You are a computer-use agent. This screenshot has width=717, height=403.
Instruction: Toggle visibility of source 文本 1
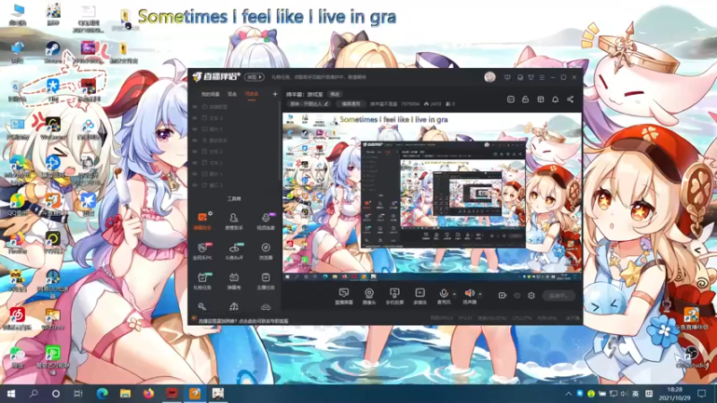pos(194,163)
